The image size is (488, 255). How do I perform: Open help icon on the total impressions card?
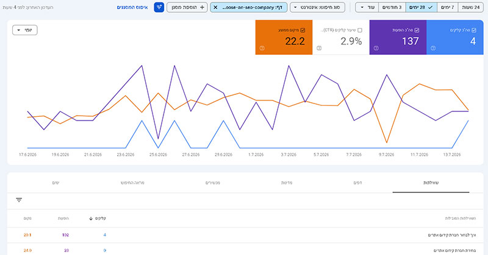pos(376,48)
